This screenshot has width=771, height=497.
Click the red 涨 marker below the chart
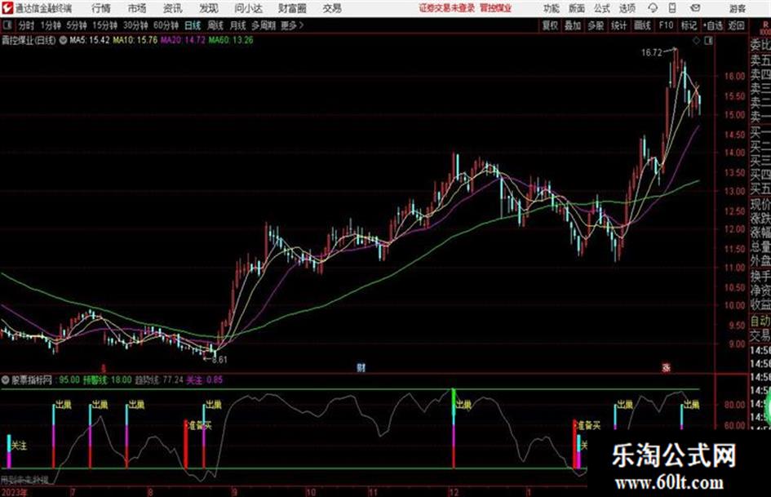click(x=667, y=367)
